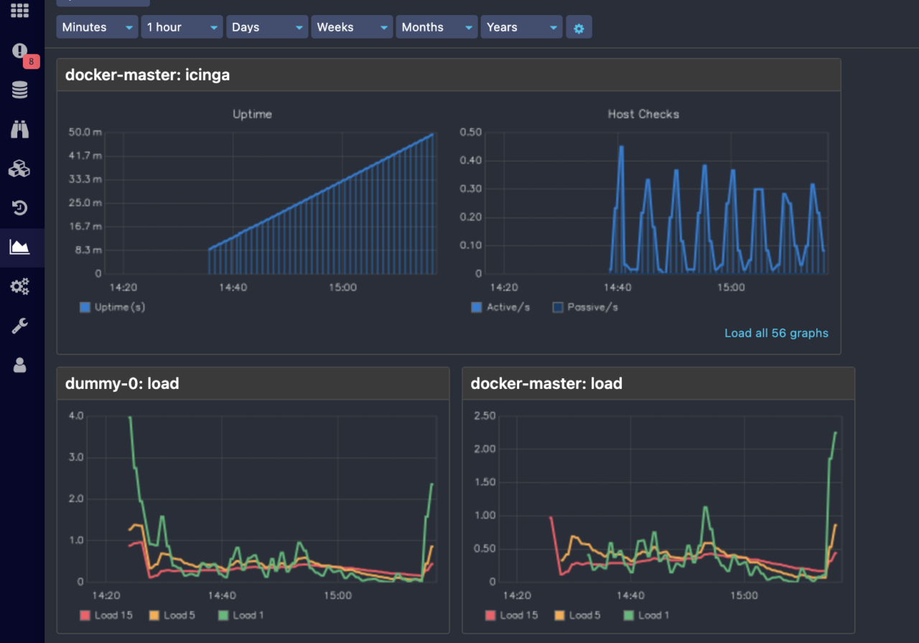Click the gear settings button beside Years
This screenshot has height=643, width=919.
579,28
